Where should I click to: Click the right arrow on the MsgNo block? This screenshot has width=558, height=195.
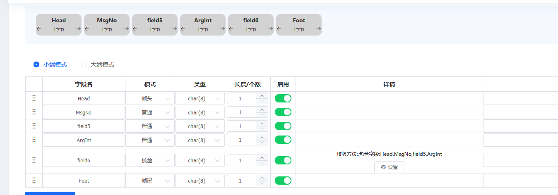click(x=127, y=29)
